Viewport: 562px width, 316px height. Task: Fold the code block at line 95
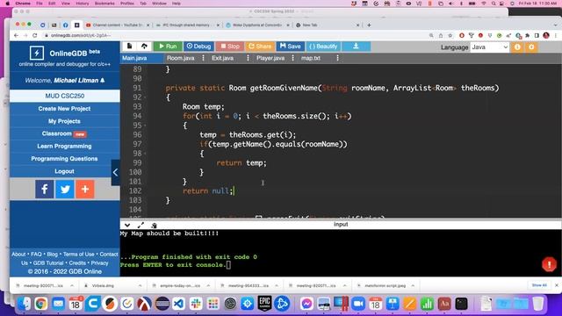[x=145, y=126]
